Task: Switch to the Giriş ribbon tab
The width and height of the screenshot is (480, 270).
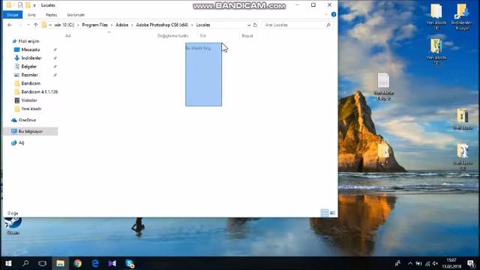Action: (x=31, y=15)
